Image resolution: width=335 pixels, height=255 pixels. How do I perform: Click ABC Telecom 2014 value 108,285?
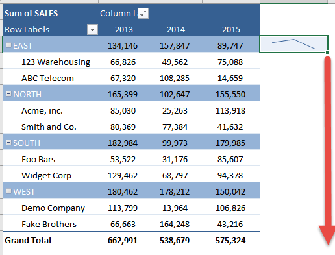[175, 79]
